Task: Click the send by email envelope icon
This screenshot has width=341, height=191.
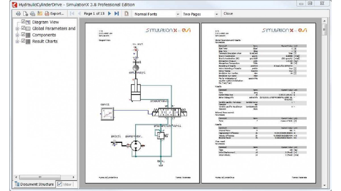Action: point(39,14)
